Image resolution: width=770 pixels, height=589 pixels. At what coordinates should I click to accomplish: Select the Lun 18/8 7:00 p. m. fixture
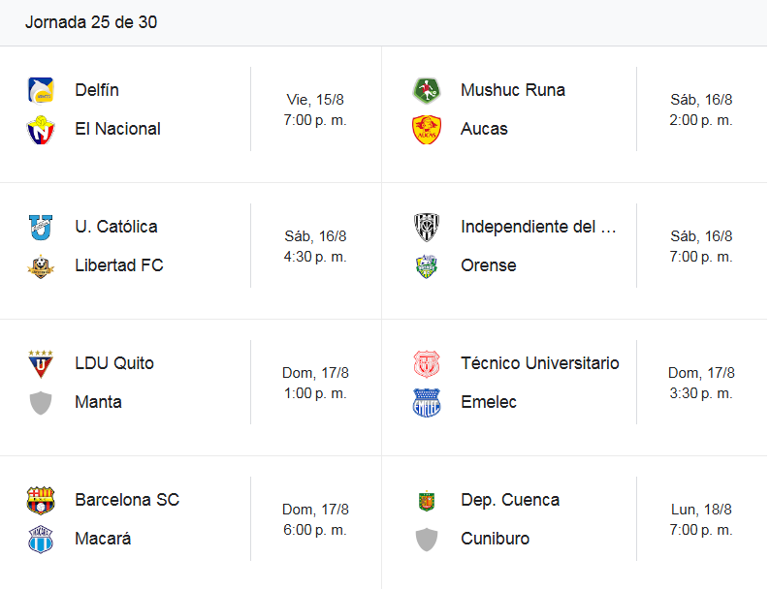coord(701,519)
